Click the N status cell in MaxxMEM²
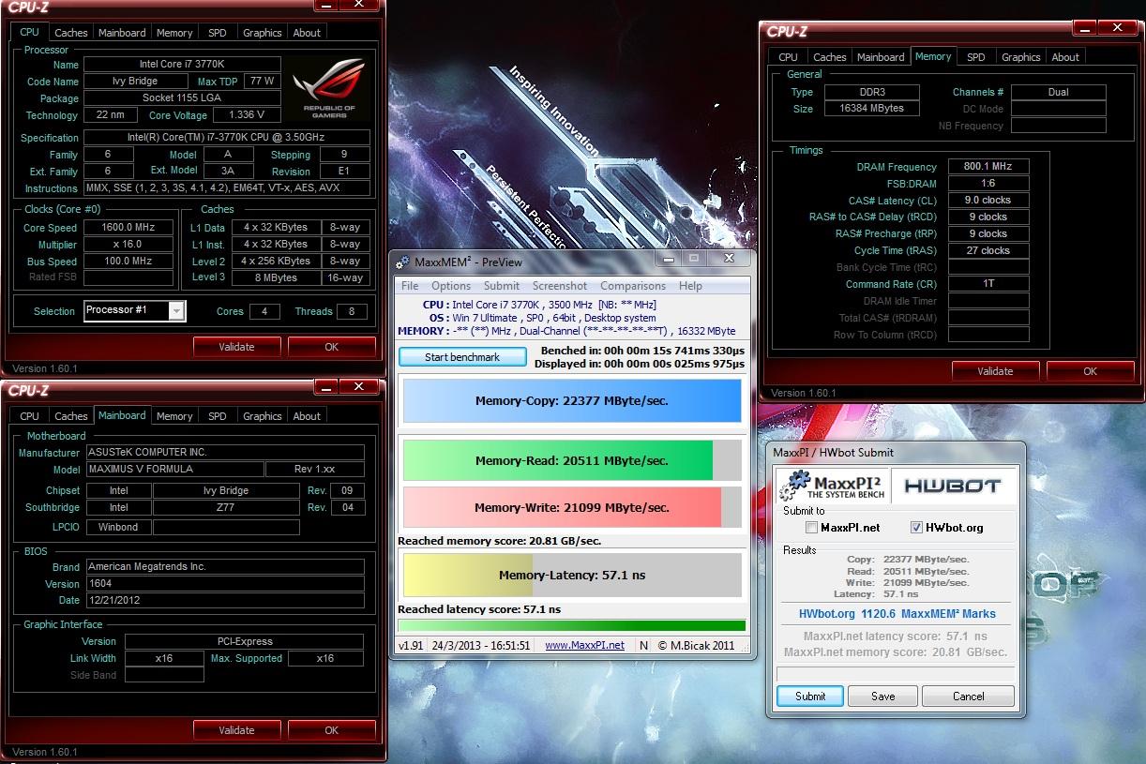 click(643, 645)
